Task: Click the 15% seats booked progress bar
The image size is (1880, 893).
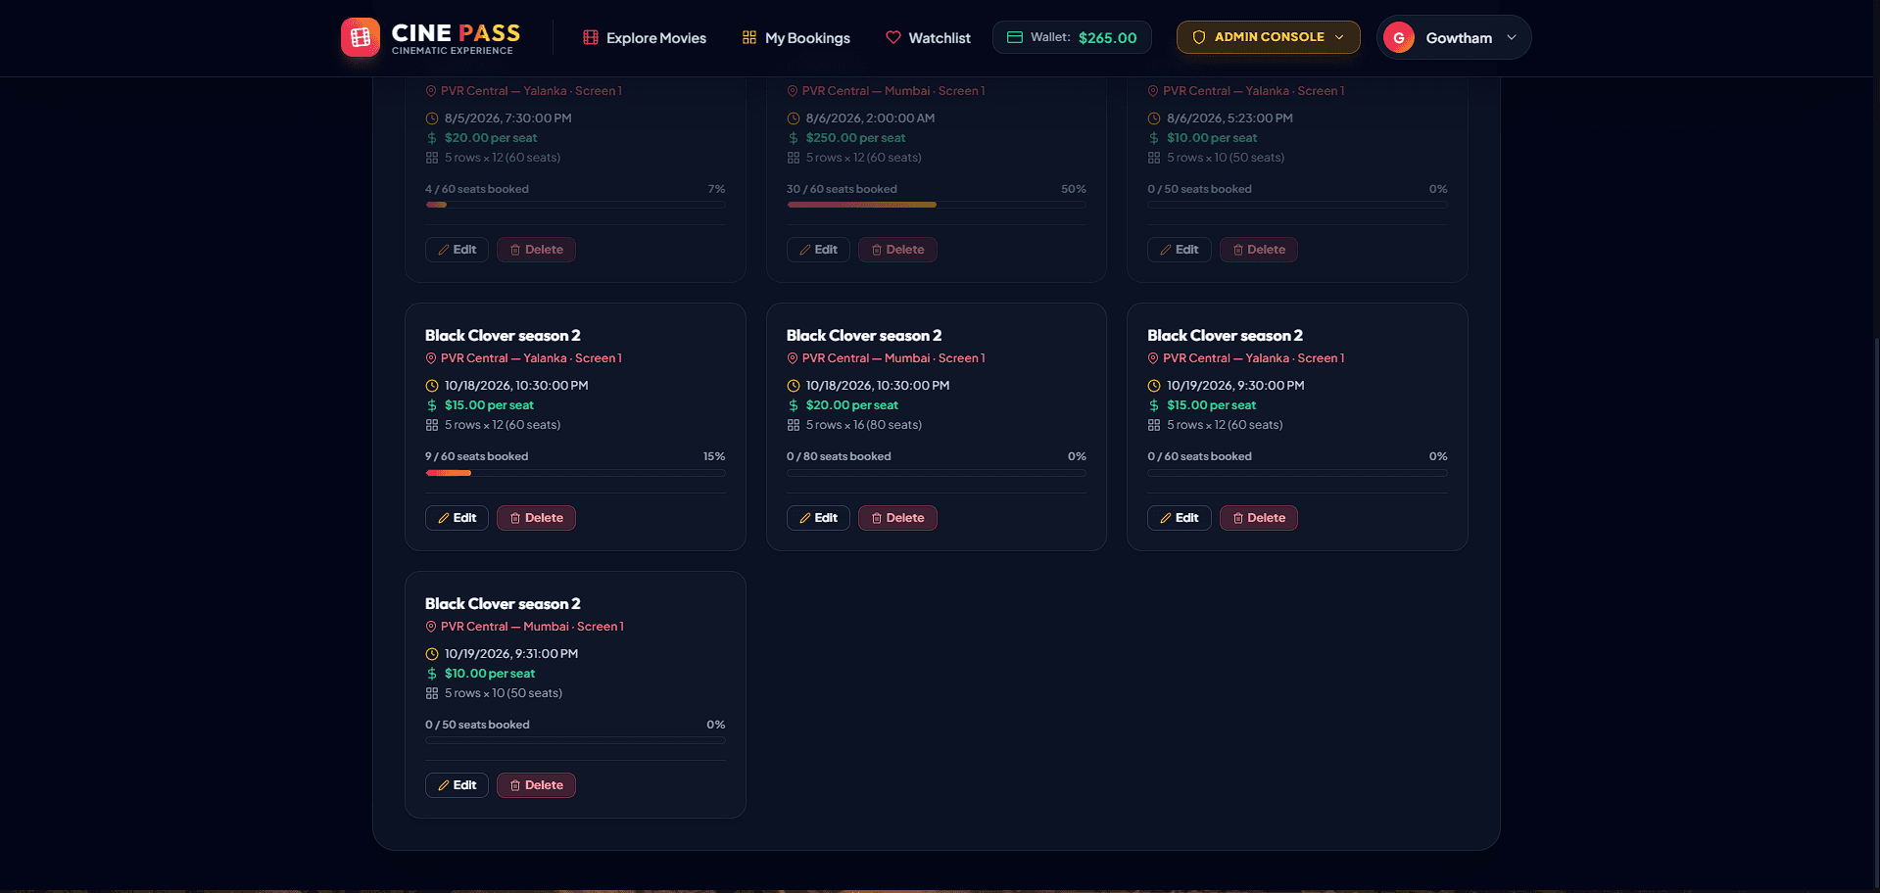Action: 575,473
